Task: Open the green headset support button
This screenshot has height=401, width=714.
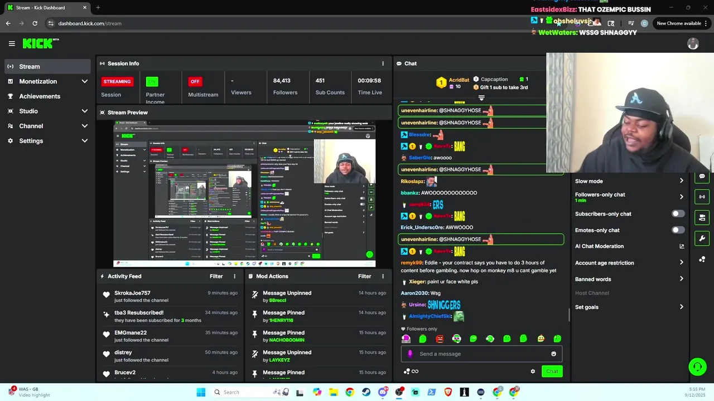Action: tap(697, 366)
